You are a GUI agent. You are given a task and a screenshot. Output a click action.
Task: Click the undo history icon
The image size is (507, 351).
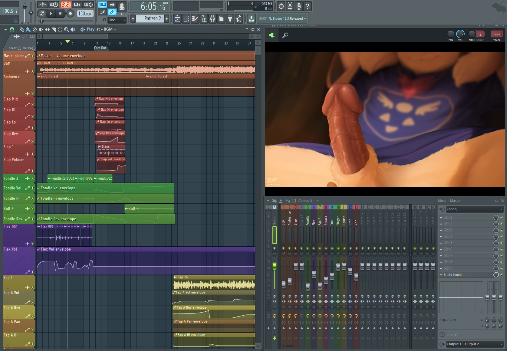tap(281, 6)
